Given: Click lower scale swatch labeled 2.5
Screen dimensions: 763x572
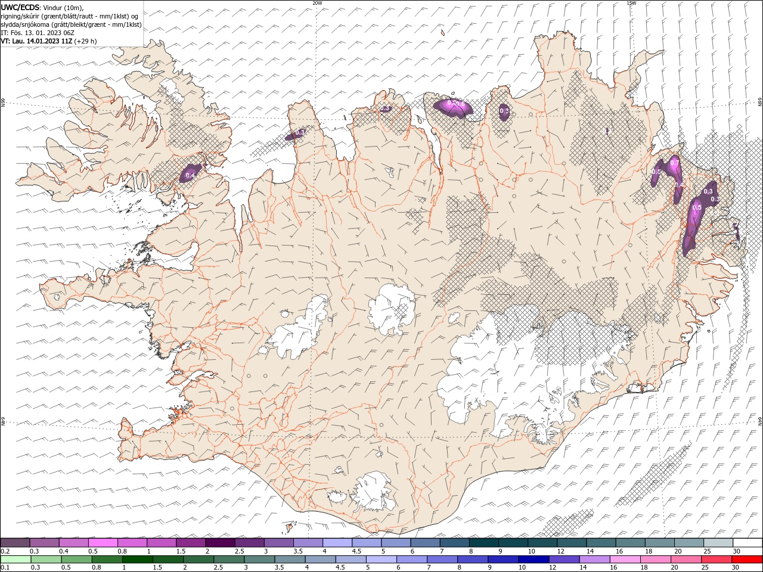Looking at the screenshot, I should click(x=228, y=559).
